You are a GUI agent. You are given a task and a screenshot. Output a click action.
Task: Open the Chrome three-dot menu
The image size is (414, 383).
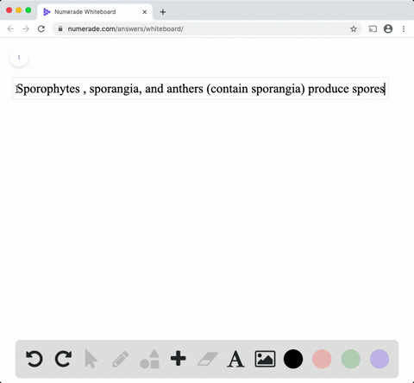point(404,28)
